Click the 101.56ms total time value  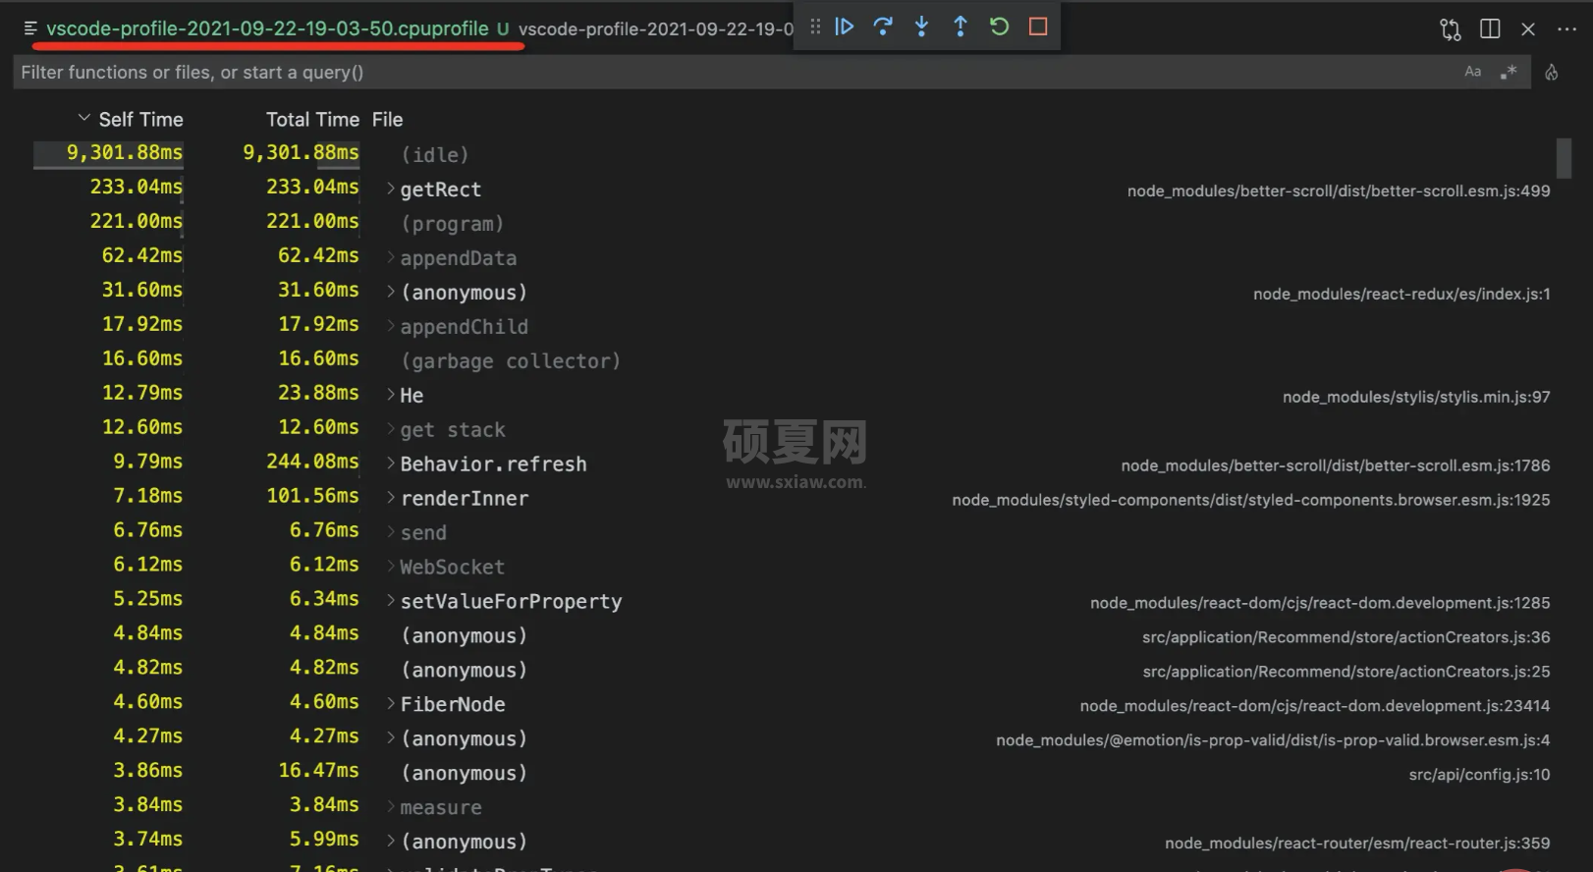pos(312,496)
